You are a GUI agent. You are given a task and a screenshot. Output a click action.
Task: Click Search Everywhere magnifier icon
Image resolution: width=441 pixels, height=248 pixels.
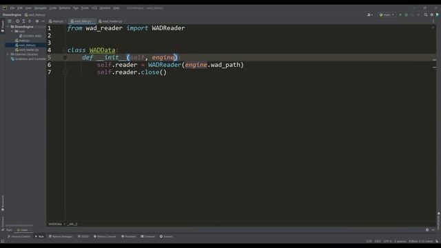(426, 14)
